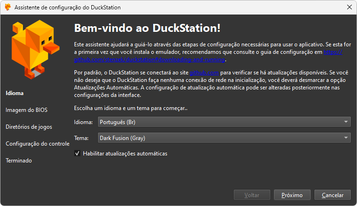Screen dimensions: 357x206
Task: Switch to Configuração do controle step
Action: pyautogui.click(x=37, y=144)
